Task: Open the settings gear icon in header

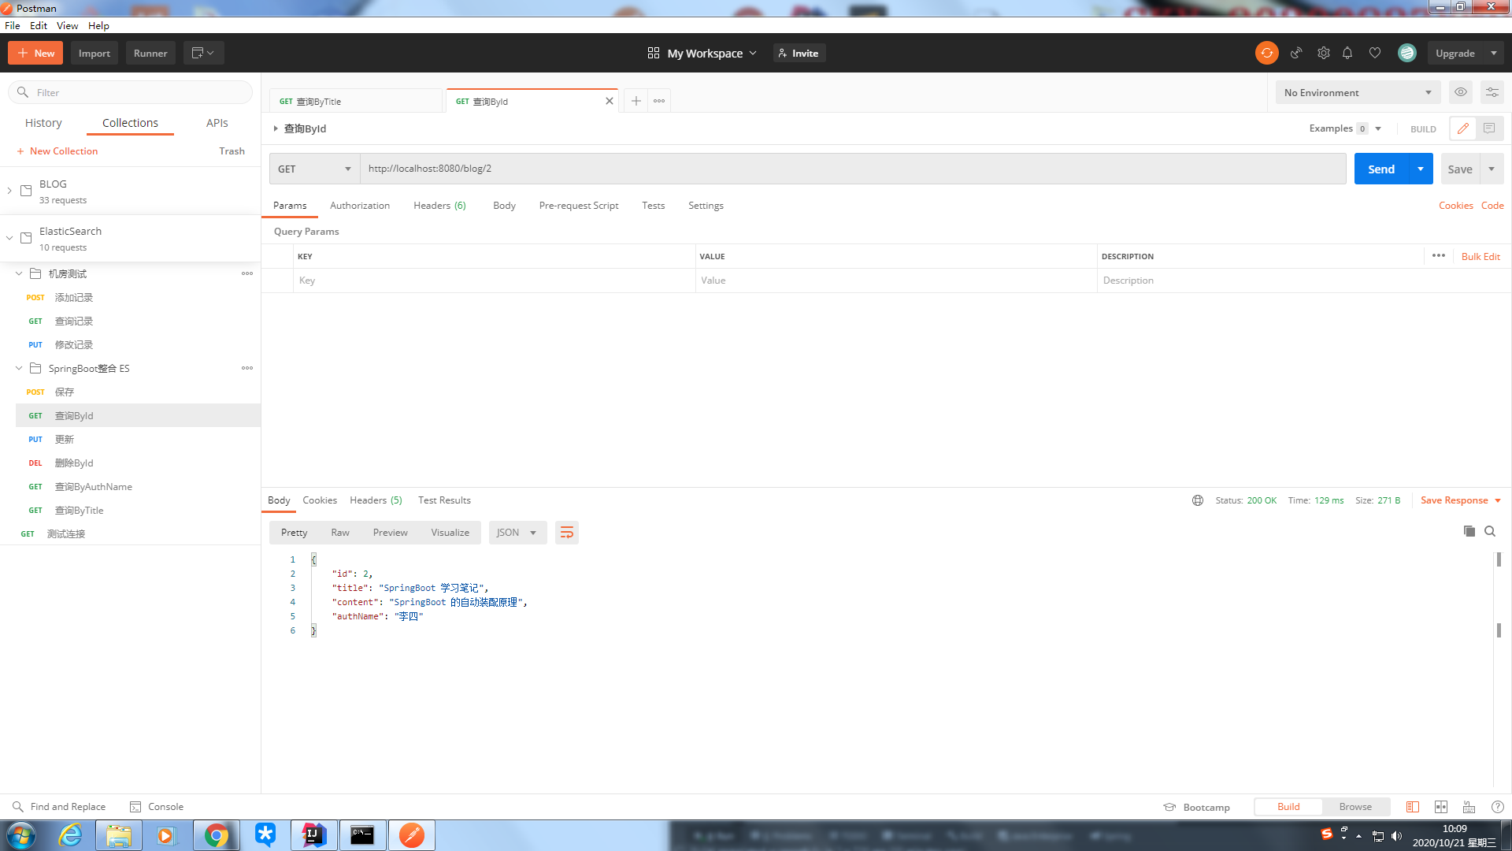Action: pos(1323,53)
